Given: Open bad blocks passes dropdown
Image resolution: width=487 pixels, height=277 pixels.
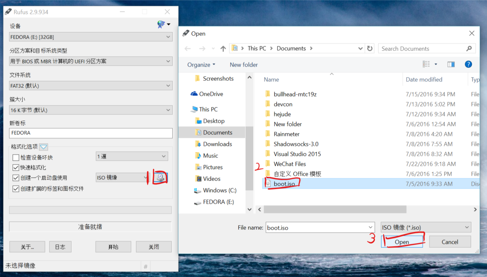Looking at the screenshot, I should tap(132, 156).
